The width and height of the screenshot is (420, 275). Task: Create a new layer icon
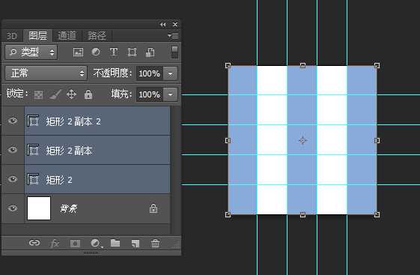136,244
